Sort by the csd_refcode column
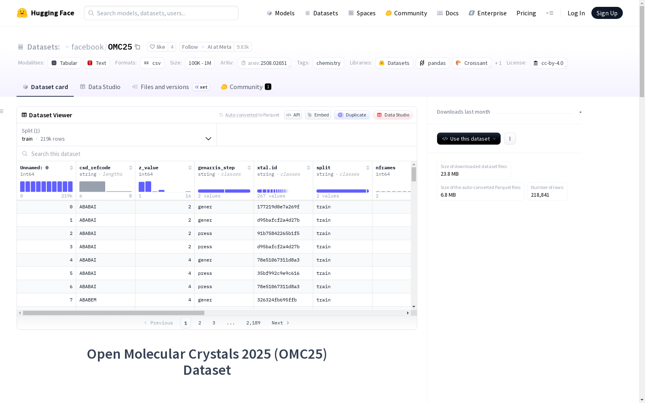The width and height of the screenshot is (645, 403). pyautogui.click(x=131, y=168)
